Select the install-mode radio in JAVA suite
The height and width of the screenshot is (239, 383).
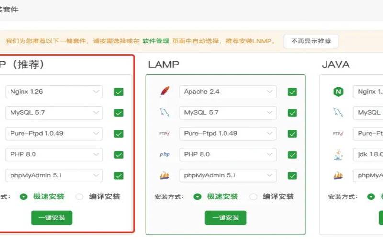tap(371, 196)
